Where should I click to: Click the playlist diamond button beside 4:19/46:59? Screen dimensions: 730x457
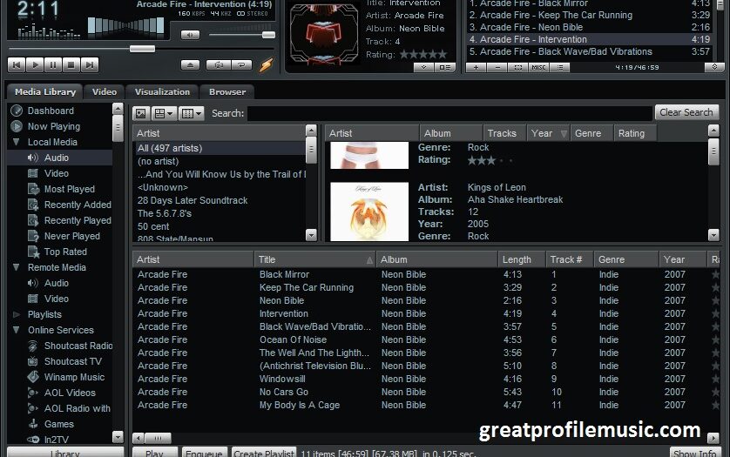(714, 67)
